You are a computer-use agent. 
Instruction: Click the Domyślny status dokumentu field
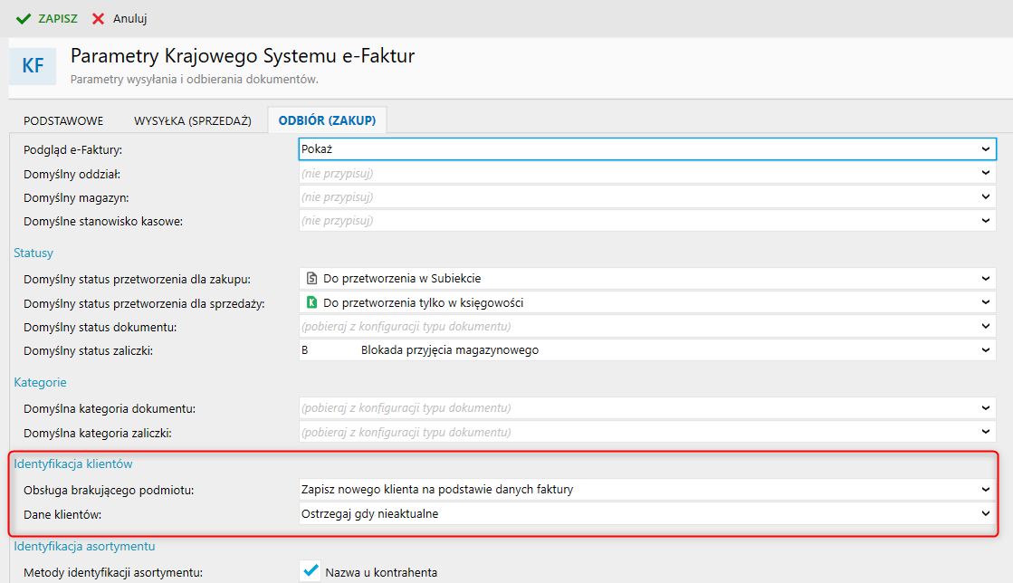tap(634, 326)
